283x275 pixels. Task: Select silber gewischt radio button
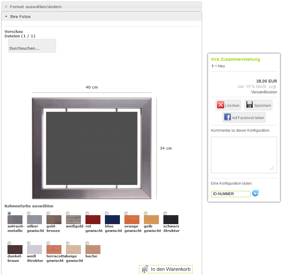tap(29, 213)
